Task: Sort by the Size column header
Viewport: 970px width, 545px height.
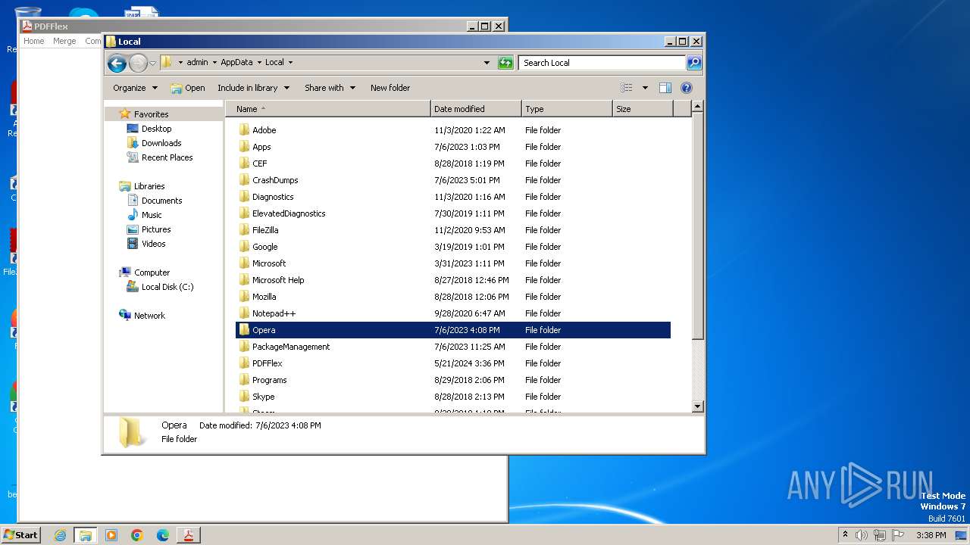Action: [x=643, y=109]
